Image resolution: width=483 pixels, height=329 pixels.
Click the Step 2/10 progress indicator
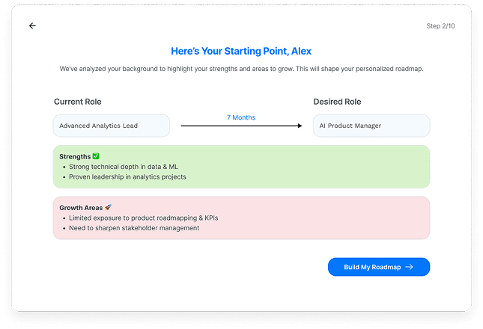[x=440, y=26]
